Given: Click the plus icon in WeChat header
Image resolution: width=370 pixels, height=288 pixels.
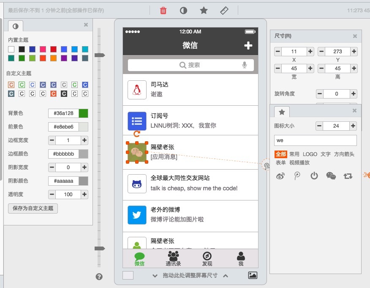Looking at the screenshot, I should [248, 45].
